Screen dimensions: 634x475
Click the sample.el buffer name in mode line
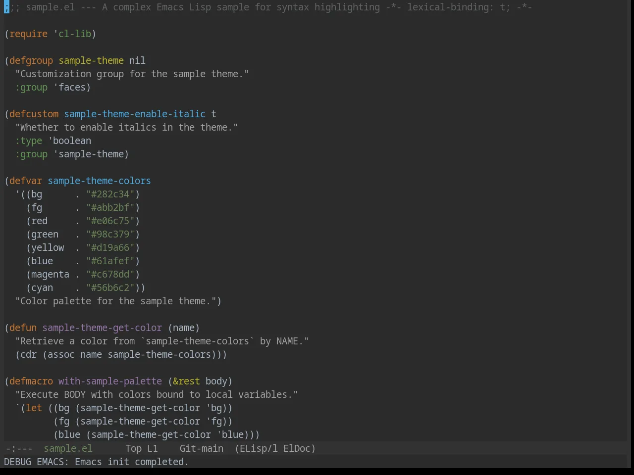[68, 448]
